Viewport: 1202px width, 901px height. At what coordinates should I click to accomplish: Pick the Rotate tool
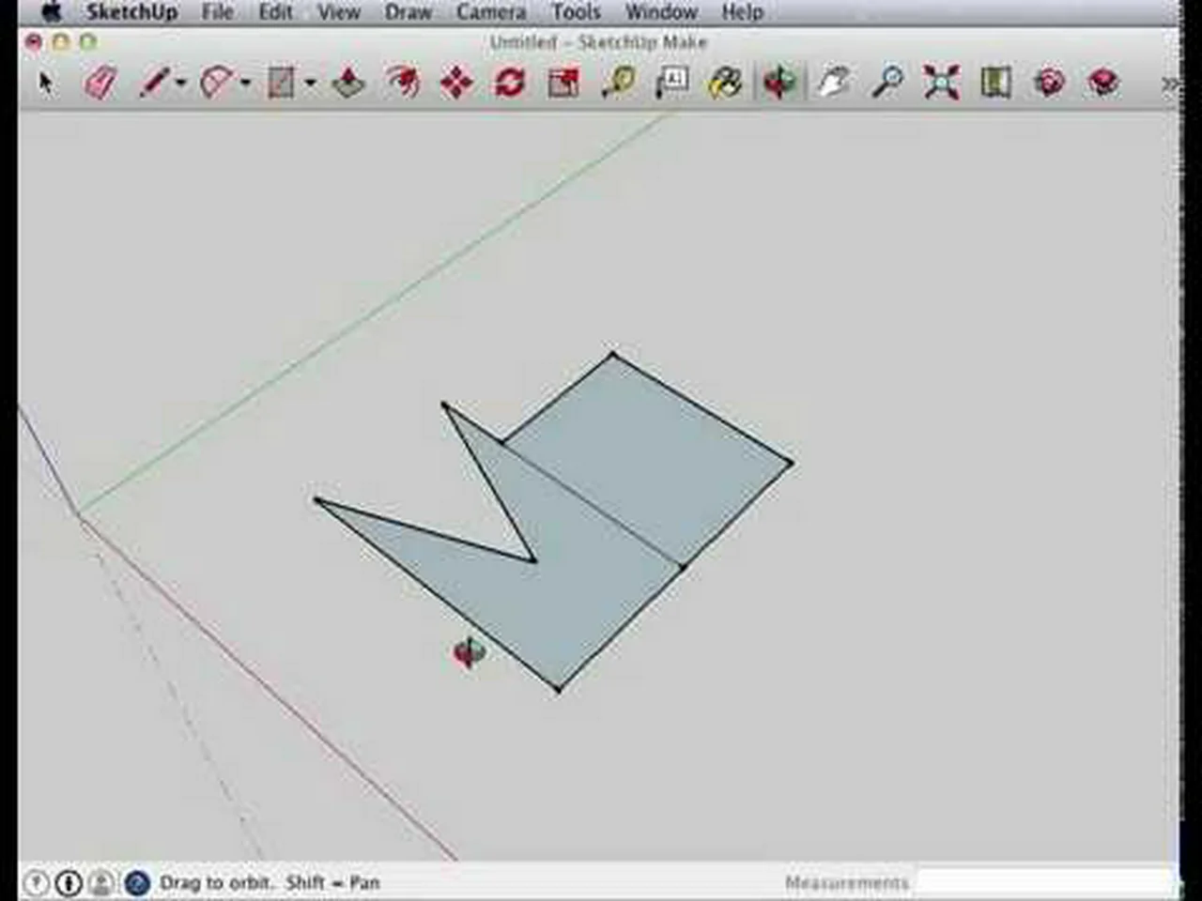pos(510,83)
